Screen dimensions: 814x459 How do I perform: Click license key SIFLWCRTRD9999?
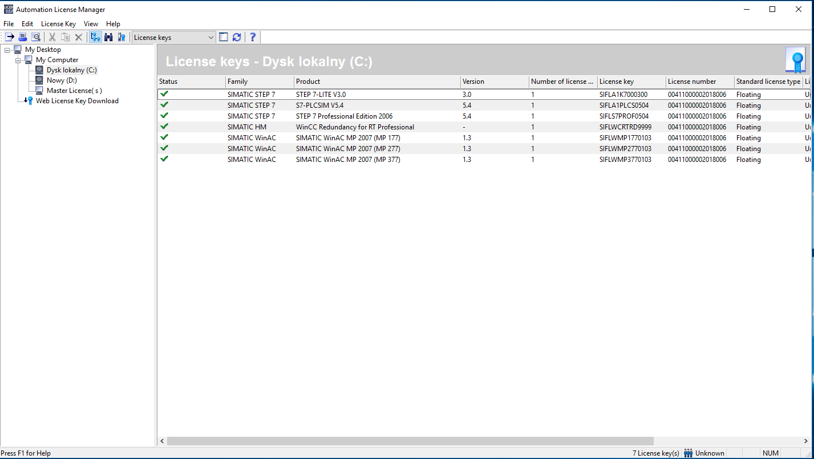pos(625,127)
